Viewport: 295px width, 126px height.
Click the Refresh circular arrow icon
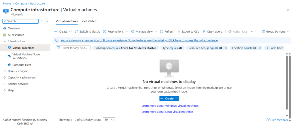point(162,31)
